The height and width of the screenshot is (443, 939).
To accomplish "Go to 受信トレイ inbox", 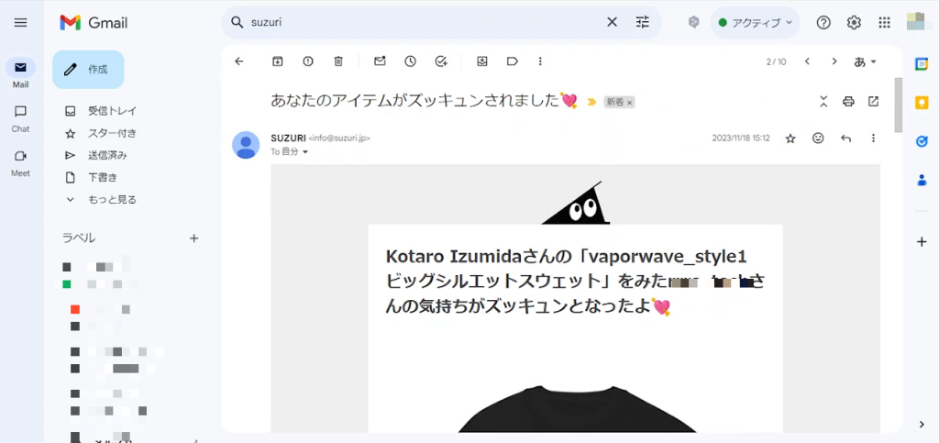I will [112, 111].
